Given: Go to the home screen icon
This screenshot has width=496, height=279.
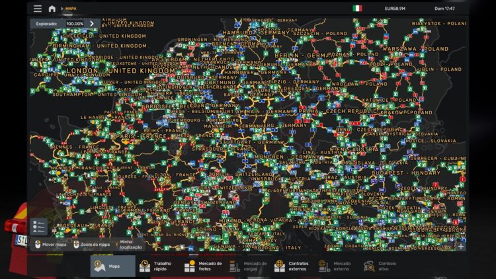Looking at the screenshot, I should pos(52,9).
